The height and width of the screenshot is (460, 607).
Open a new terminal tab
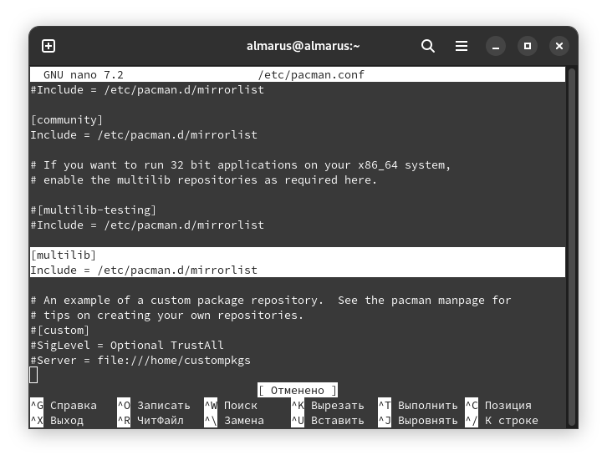coord(48,46)
